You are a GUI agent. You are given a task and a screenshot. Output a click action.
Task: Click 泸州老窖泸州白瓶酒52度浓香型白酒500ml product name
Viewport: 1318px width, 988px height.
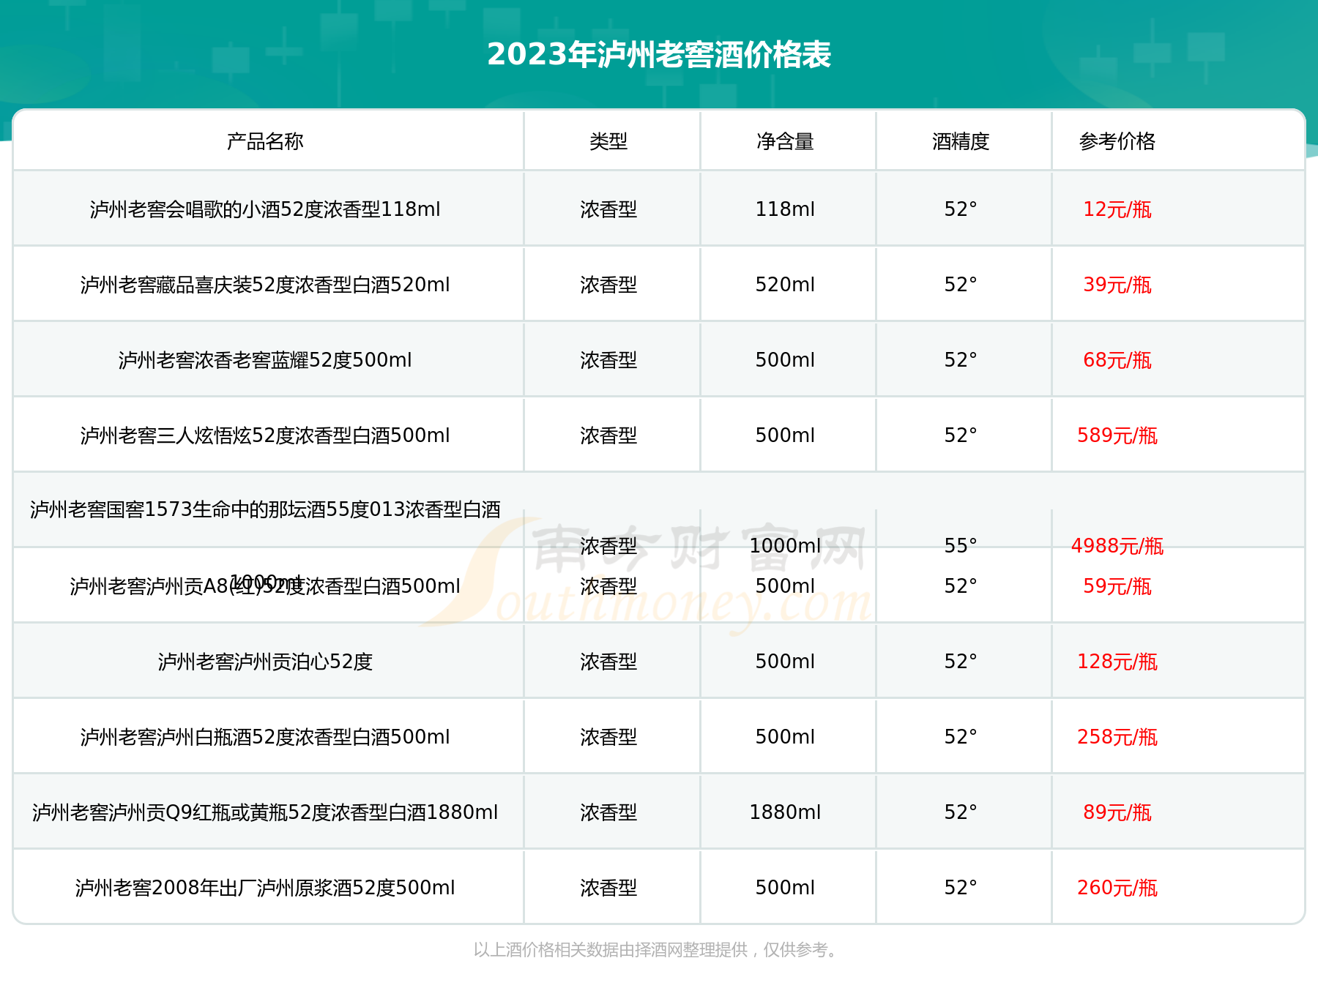[265, 737]
